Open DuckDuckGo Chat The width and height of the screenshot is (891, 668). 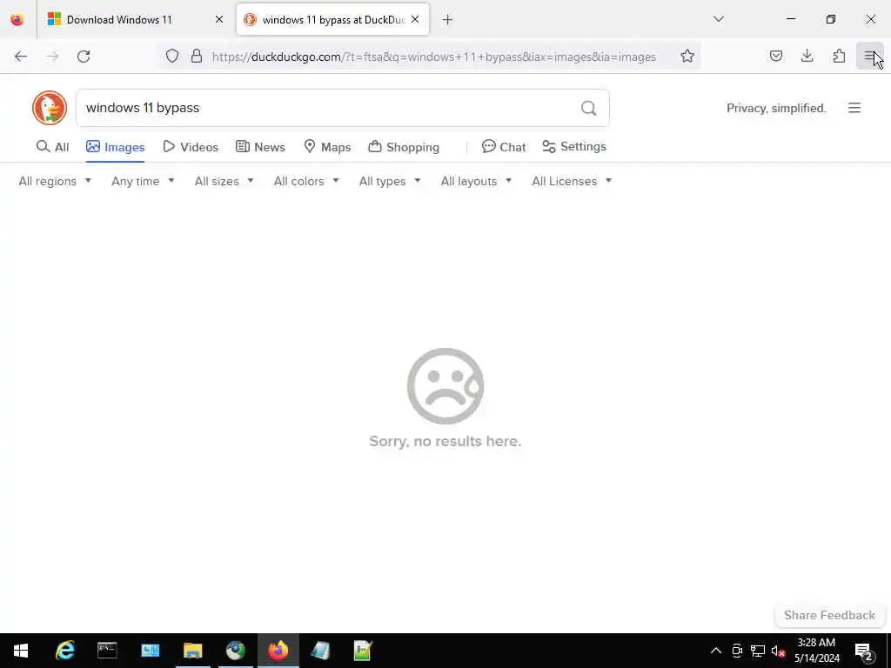[504, 146]
